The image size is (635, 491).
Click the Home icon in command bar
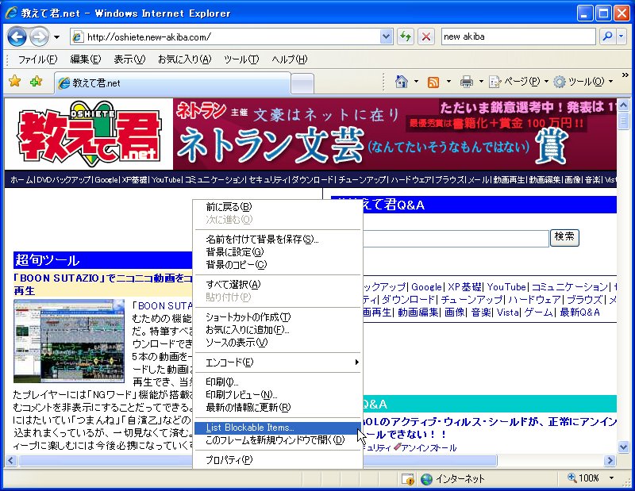401,82
